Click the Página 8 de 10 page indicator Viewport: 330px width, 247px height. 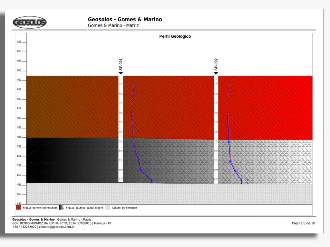[303, 223]
